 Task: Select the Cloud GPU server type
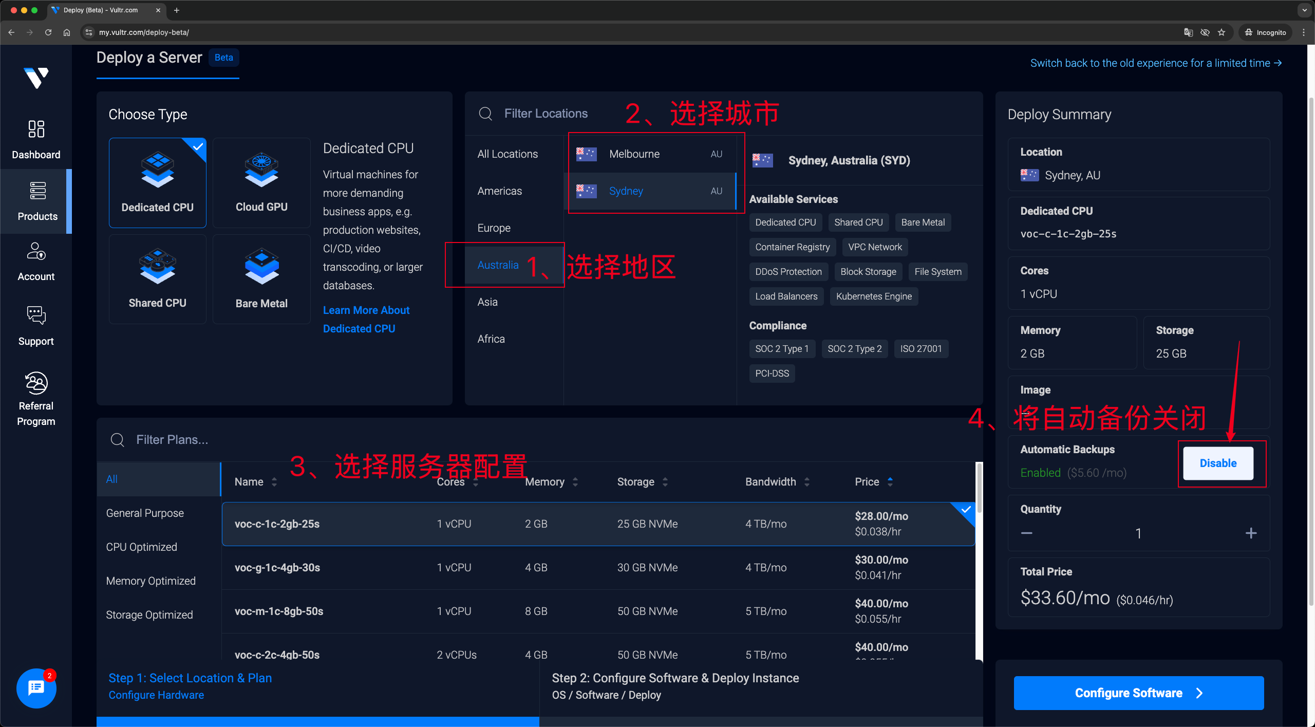tap(261, 182)
